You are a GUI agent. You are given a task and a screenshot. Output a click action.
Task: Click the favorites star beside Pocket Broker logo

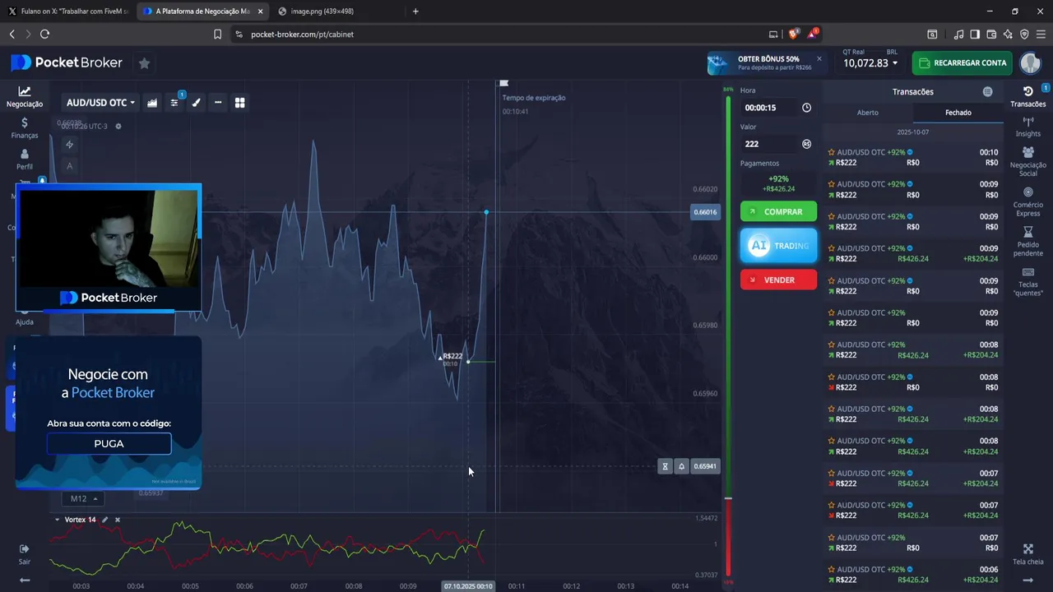click(x=145, y=63)
